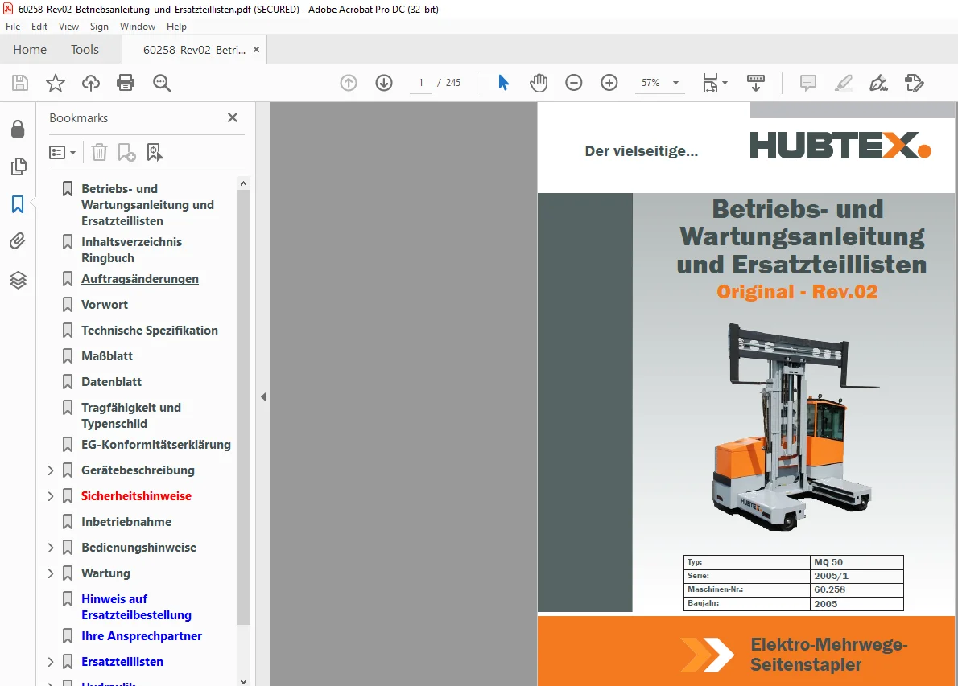This screenshot has height=686, width=958.
Task: Click the bookmarks vertical scrollbar thumb
Action: click(243, 407)
